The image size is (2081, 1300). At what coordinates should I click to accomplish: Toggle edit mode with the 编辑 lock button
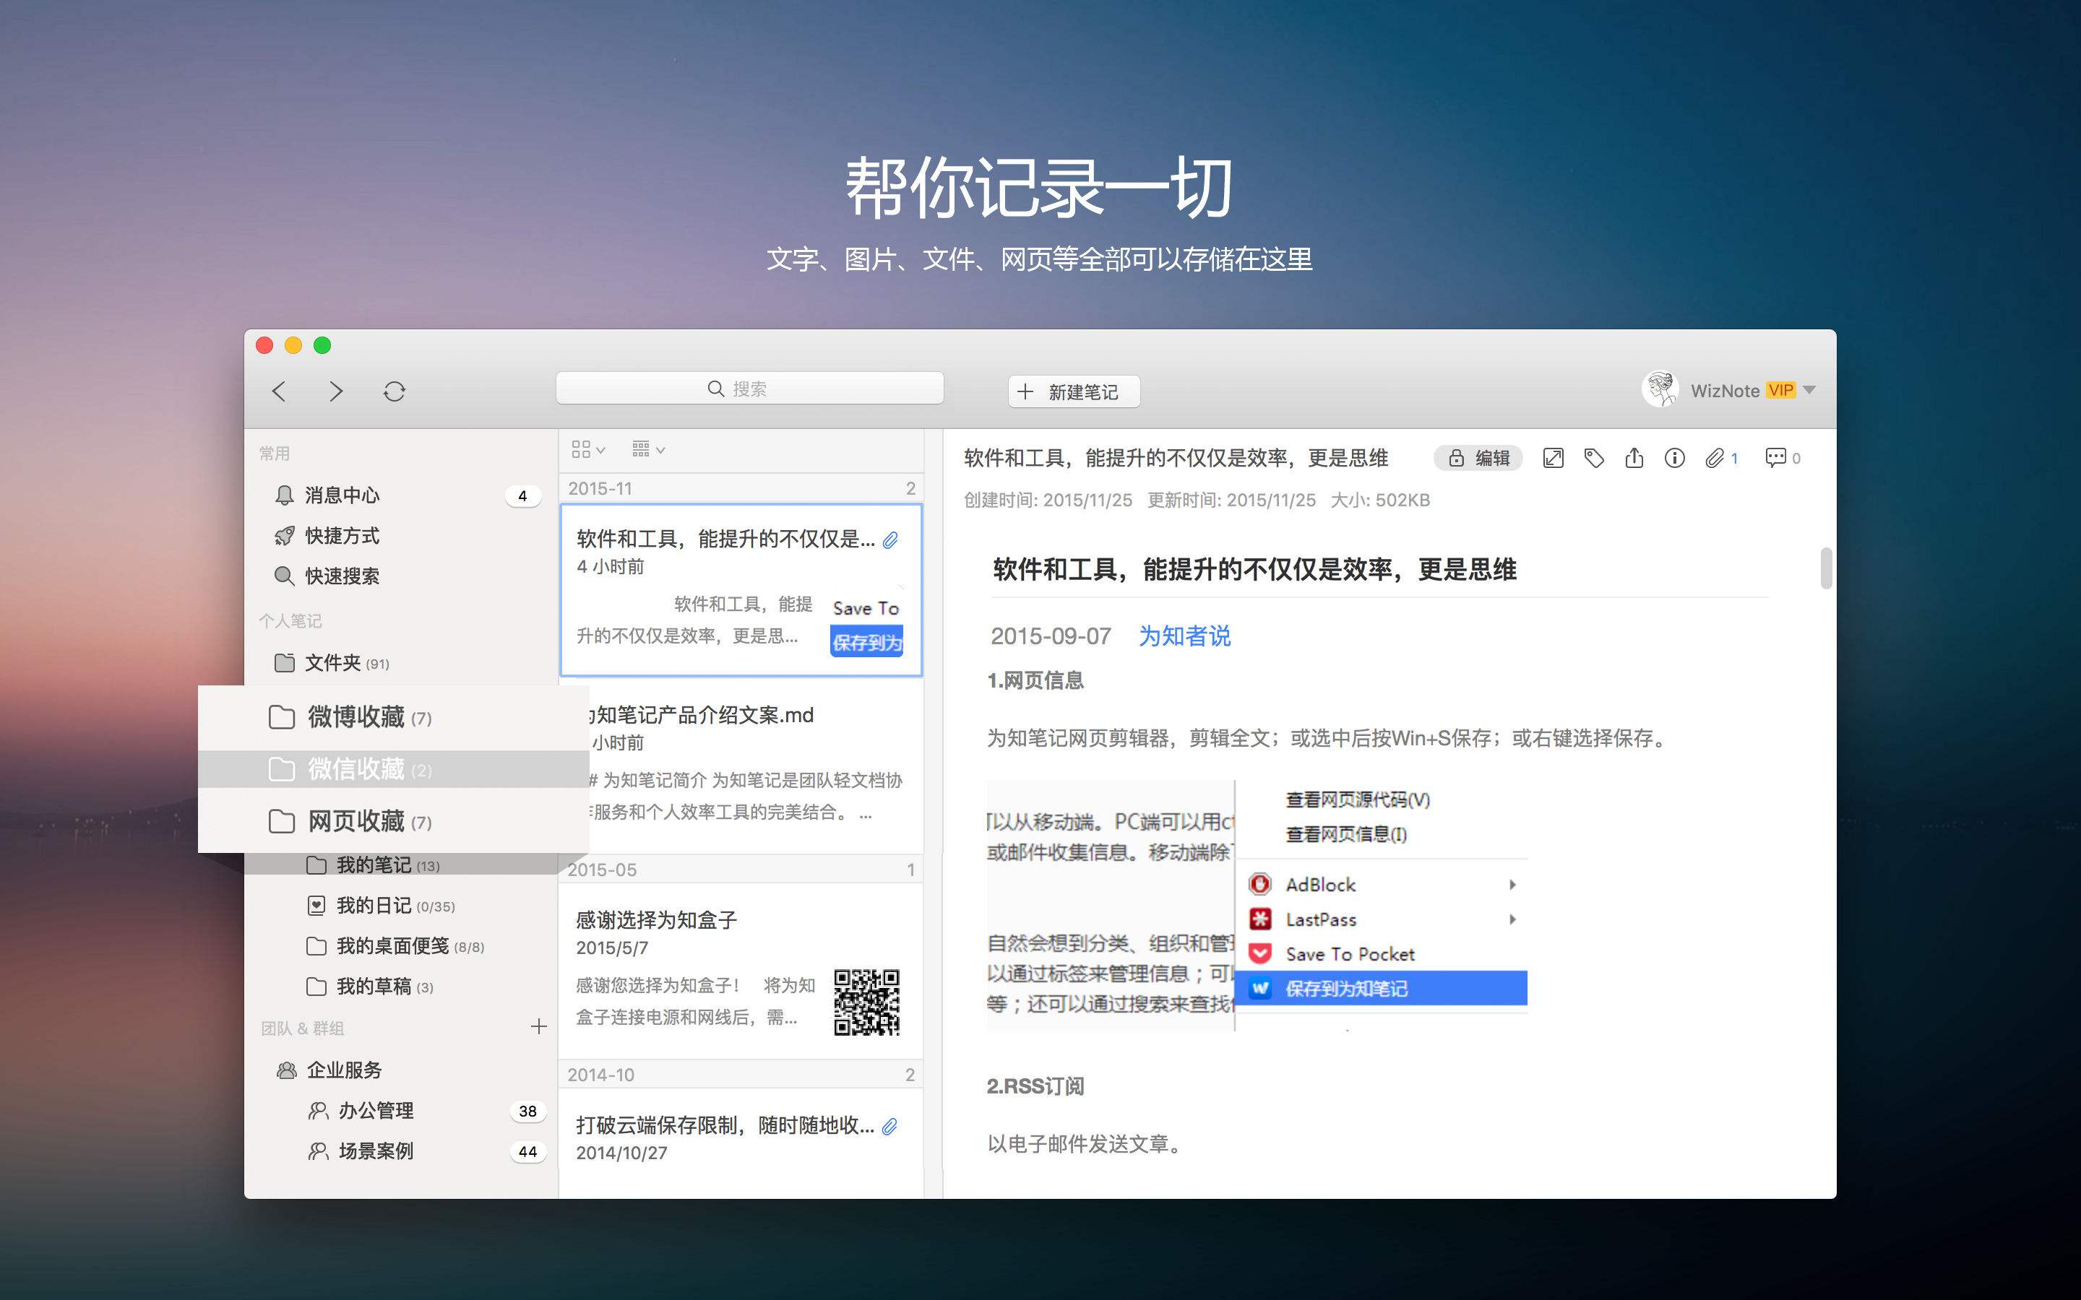coord(1479,457)
